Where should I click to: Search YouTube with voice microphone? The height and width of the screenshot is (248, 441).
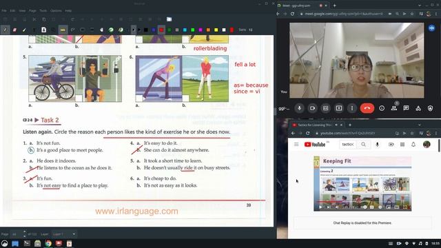[x=377, y=144]
